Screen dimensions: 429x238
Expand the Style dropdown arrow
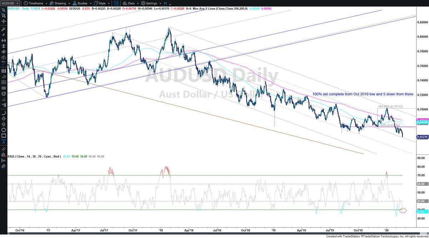109,3
